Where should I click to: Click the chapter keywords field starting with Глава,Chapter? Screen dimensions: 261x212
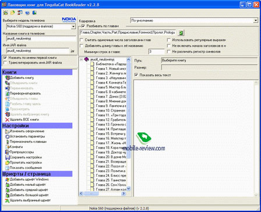click(128, 33)
